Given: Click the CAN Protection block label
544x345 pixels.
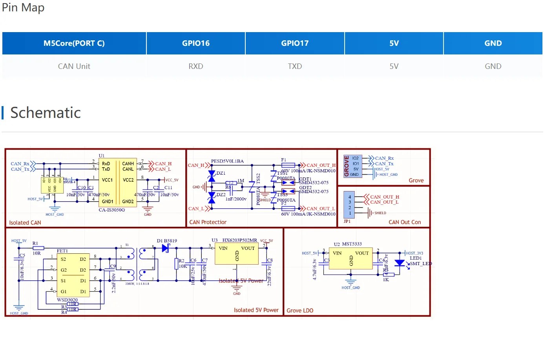Looking at the screenshot, I should [x=208, y=222].
